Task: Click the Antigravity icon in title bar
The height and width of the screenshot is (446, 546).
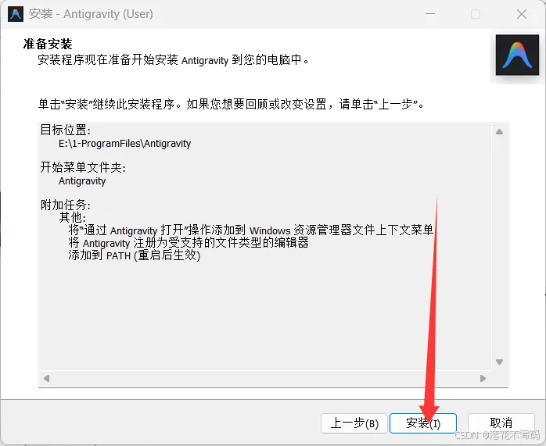Action: [16, 14]
